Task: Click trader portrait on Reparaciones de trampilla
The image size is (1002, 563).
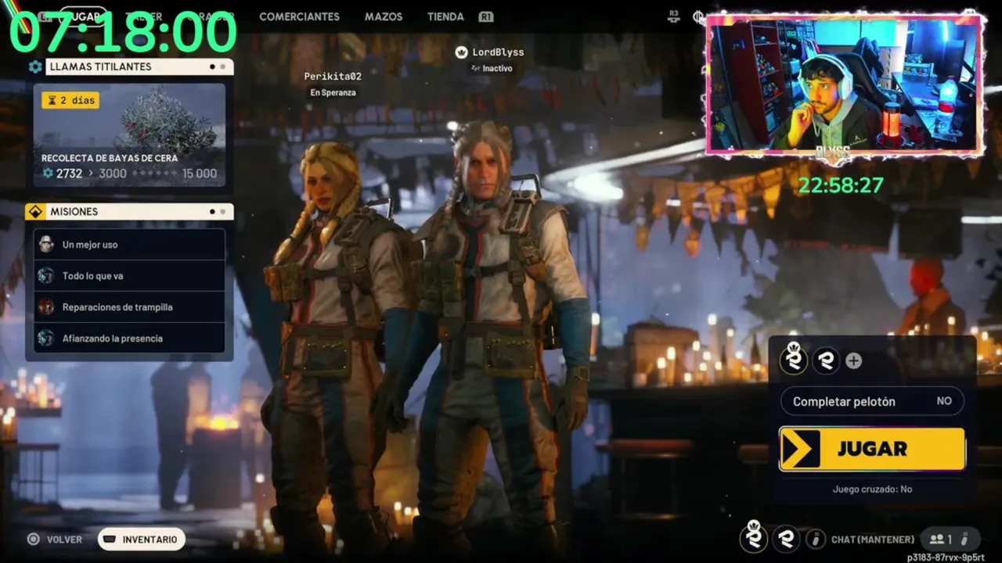Action: (x=46, y=307)
